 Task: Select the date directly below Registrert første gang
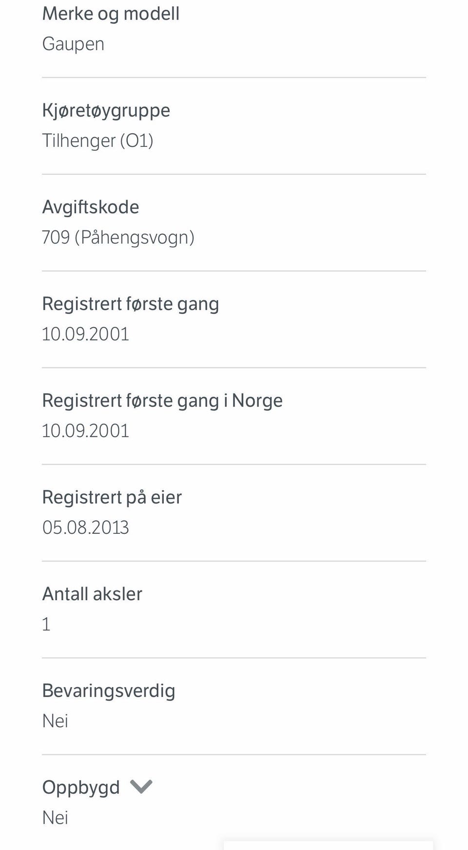pyautogui.click(x=85, y=334)
